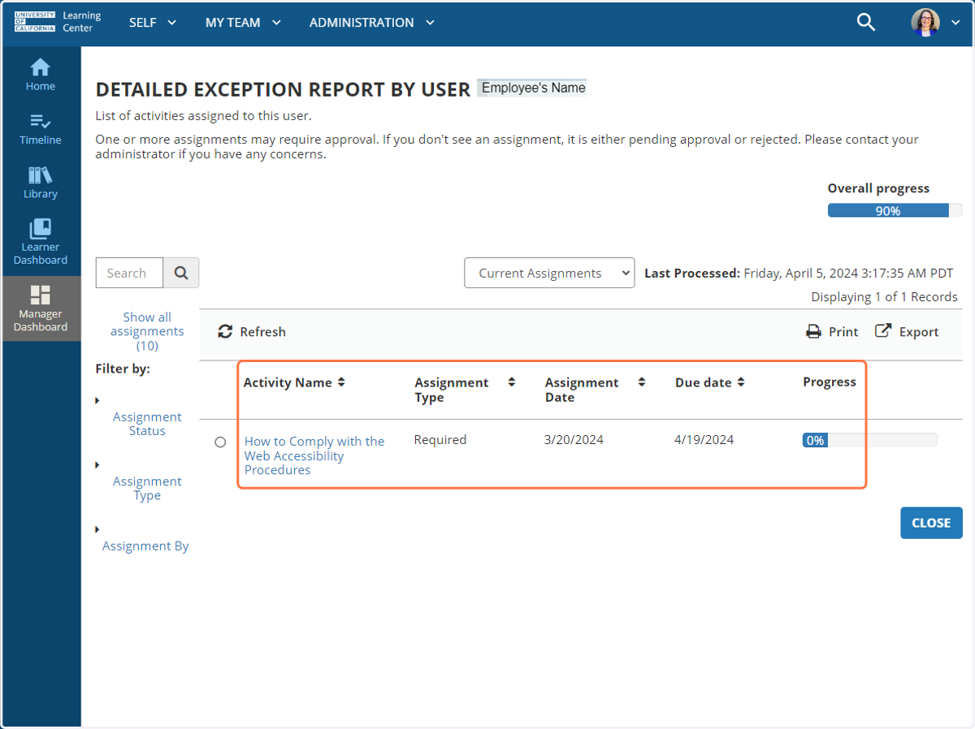
Task: Click the 4/19/2024 due date cell
Action: [x=704, y=440]
